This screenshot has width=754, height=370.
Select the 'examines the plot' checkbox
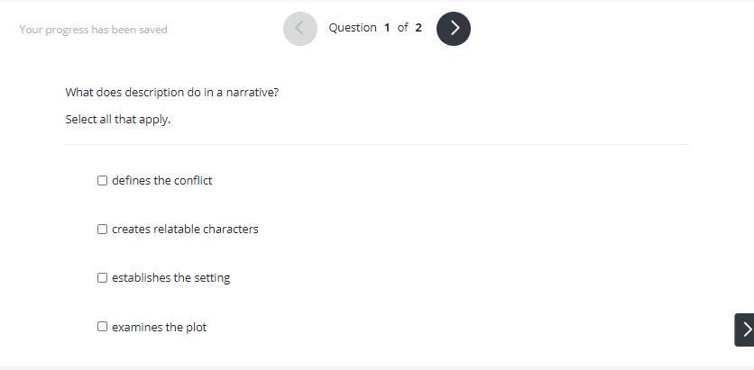pos(102,326)
